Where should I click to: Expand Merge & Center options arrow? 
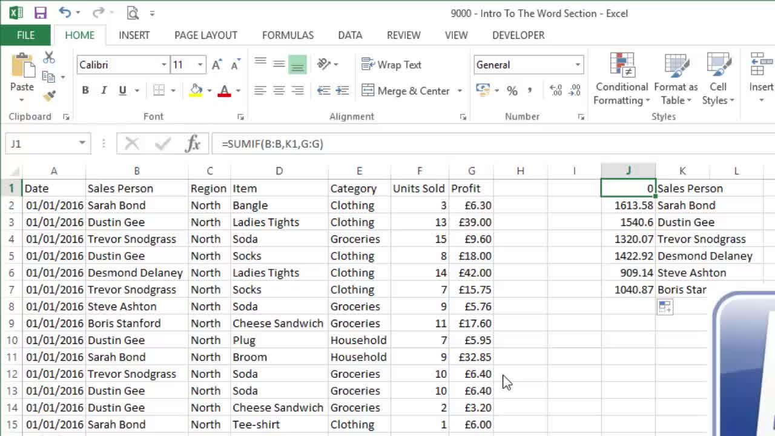tap(460, 91)
